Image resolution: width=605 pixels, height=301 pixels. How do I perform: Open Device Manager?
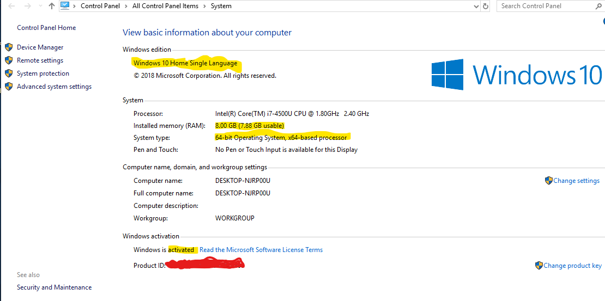click(x=40, y=47)
